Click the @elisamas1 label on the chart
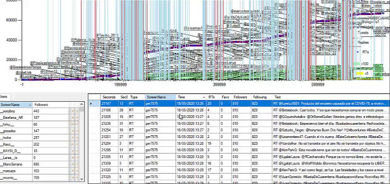 coord(193,28)
